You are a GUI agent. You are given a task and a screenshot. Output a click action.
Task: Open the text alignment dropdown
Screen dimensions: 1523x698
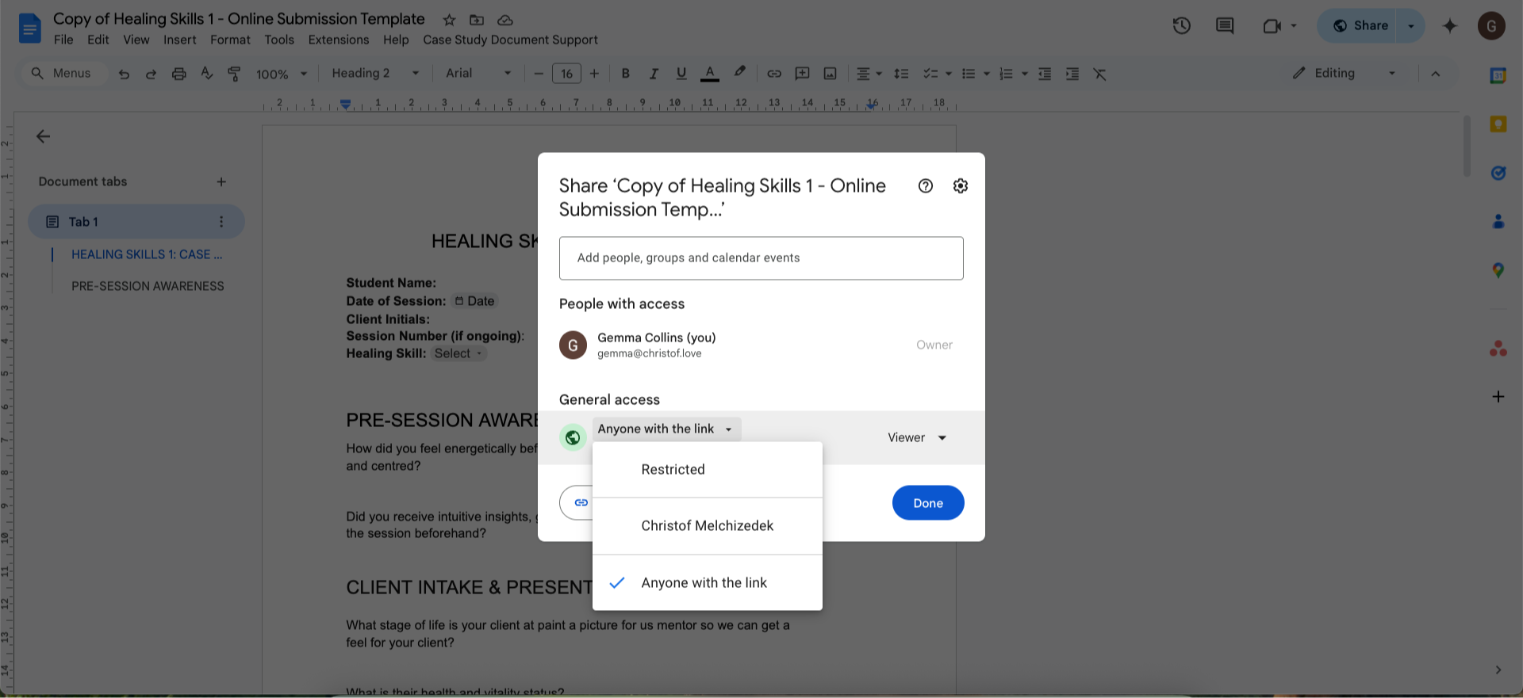(x=869, y=74)
